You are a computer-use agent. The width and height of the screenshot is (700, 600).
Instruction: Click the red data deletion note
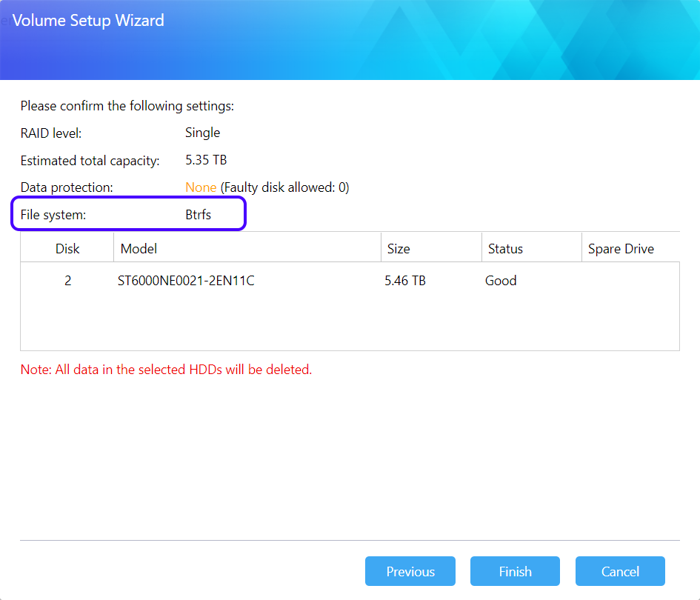click(166, 369)
